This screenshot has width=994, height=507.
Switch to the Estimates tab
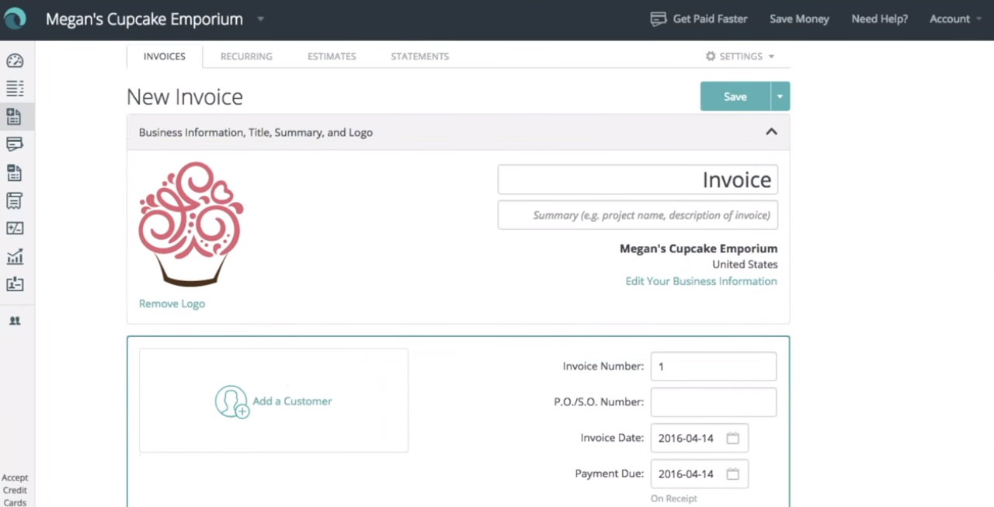(332, 56)
